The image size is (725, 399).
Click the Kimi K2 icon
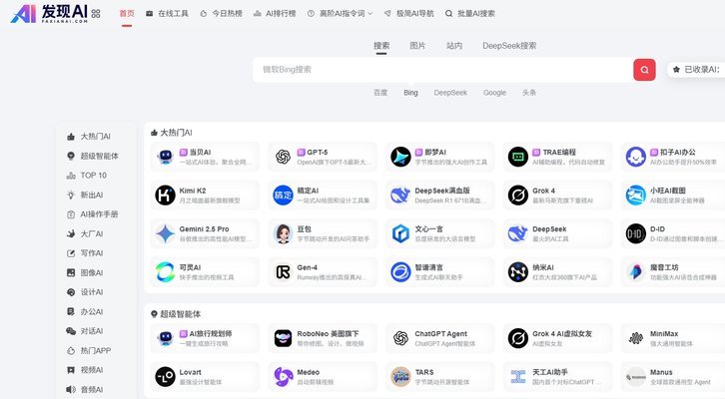pos(165,196)
